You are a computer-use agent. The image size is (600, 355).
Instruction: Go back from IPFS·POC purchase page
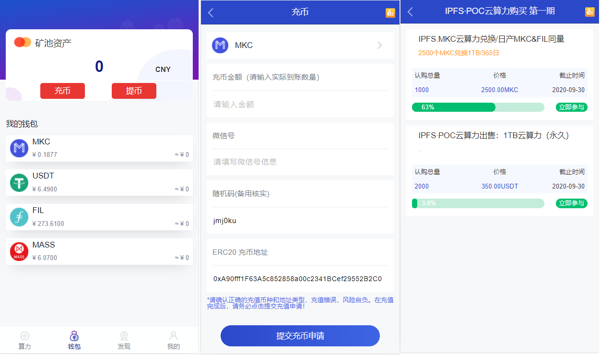[x=410, y=12]
